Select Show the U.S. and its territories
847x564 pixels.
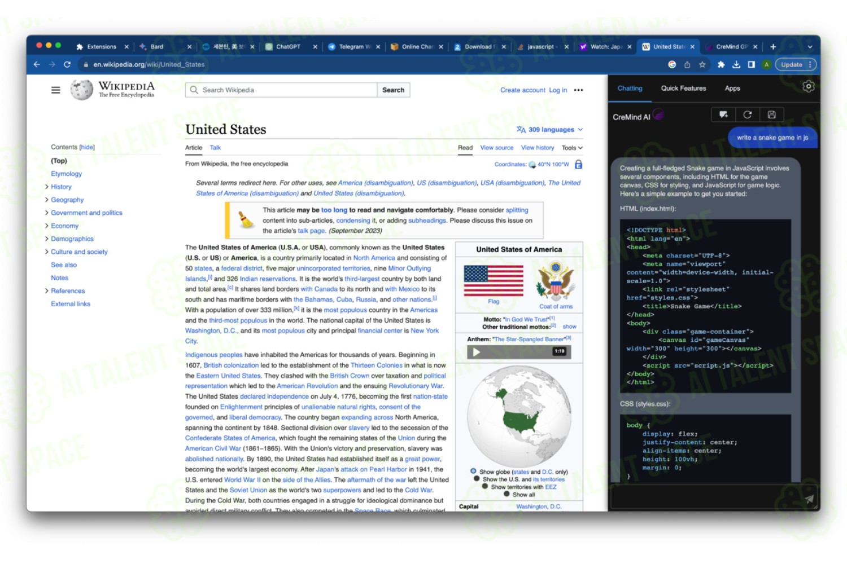(x=477, y=479)
